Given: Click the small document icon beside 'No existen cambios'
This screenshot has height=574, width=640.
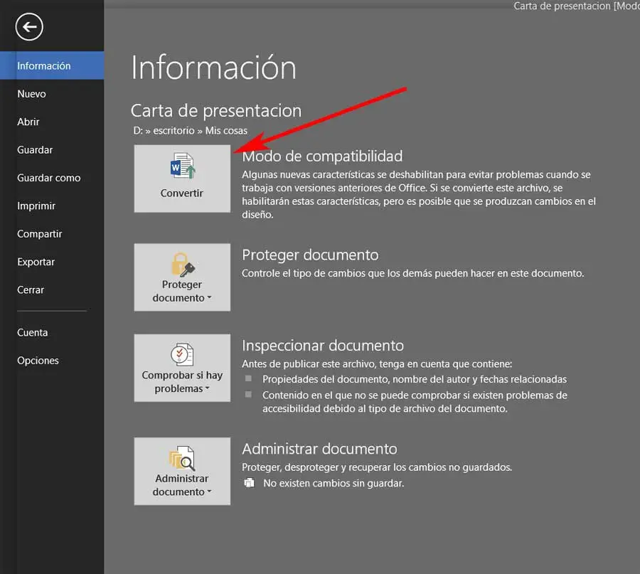Looking at the screenshot, I should pos(249,483).
